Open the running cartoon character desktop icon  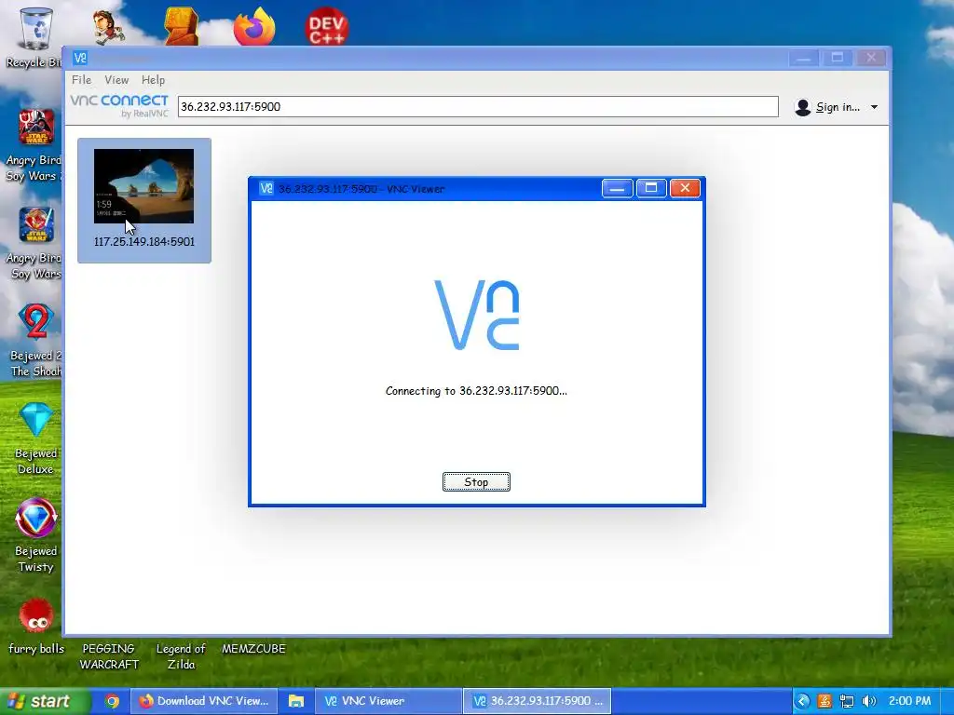tap(108, 27)
